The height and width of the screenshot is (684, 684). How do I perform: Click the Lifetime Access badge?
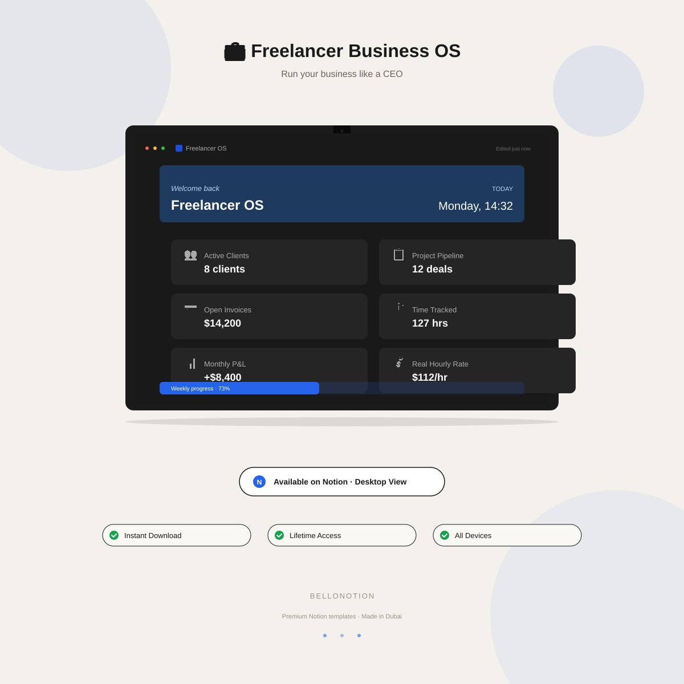tap(342, 535)
